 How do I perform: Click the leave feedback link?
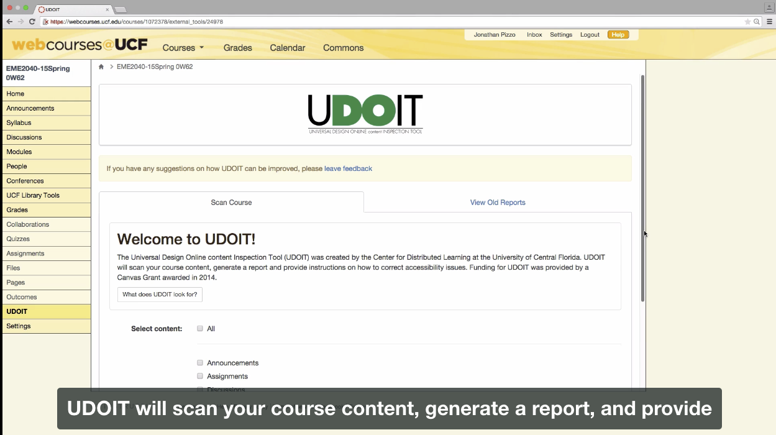tap(348, 168)
